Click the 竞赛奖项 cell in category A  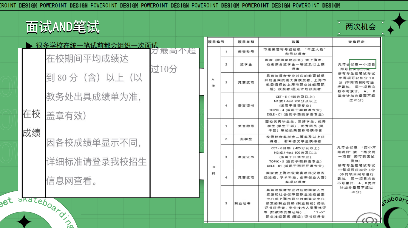pos(246,82)
